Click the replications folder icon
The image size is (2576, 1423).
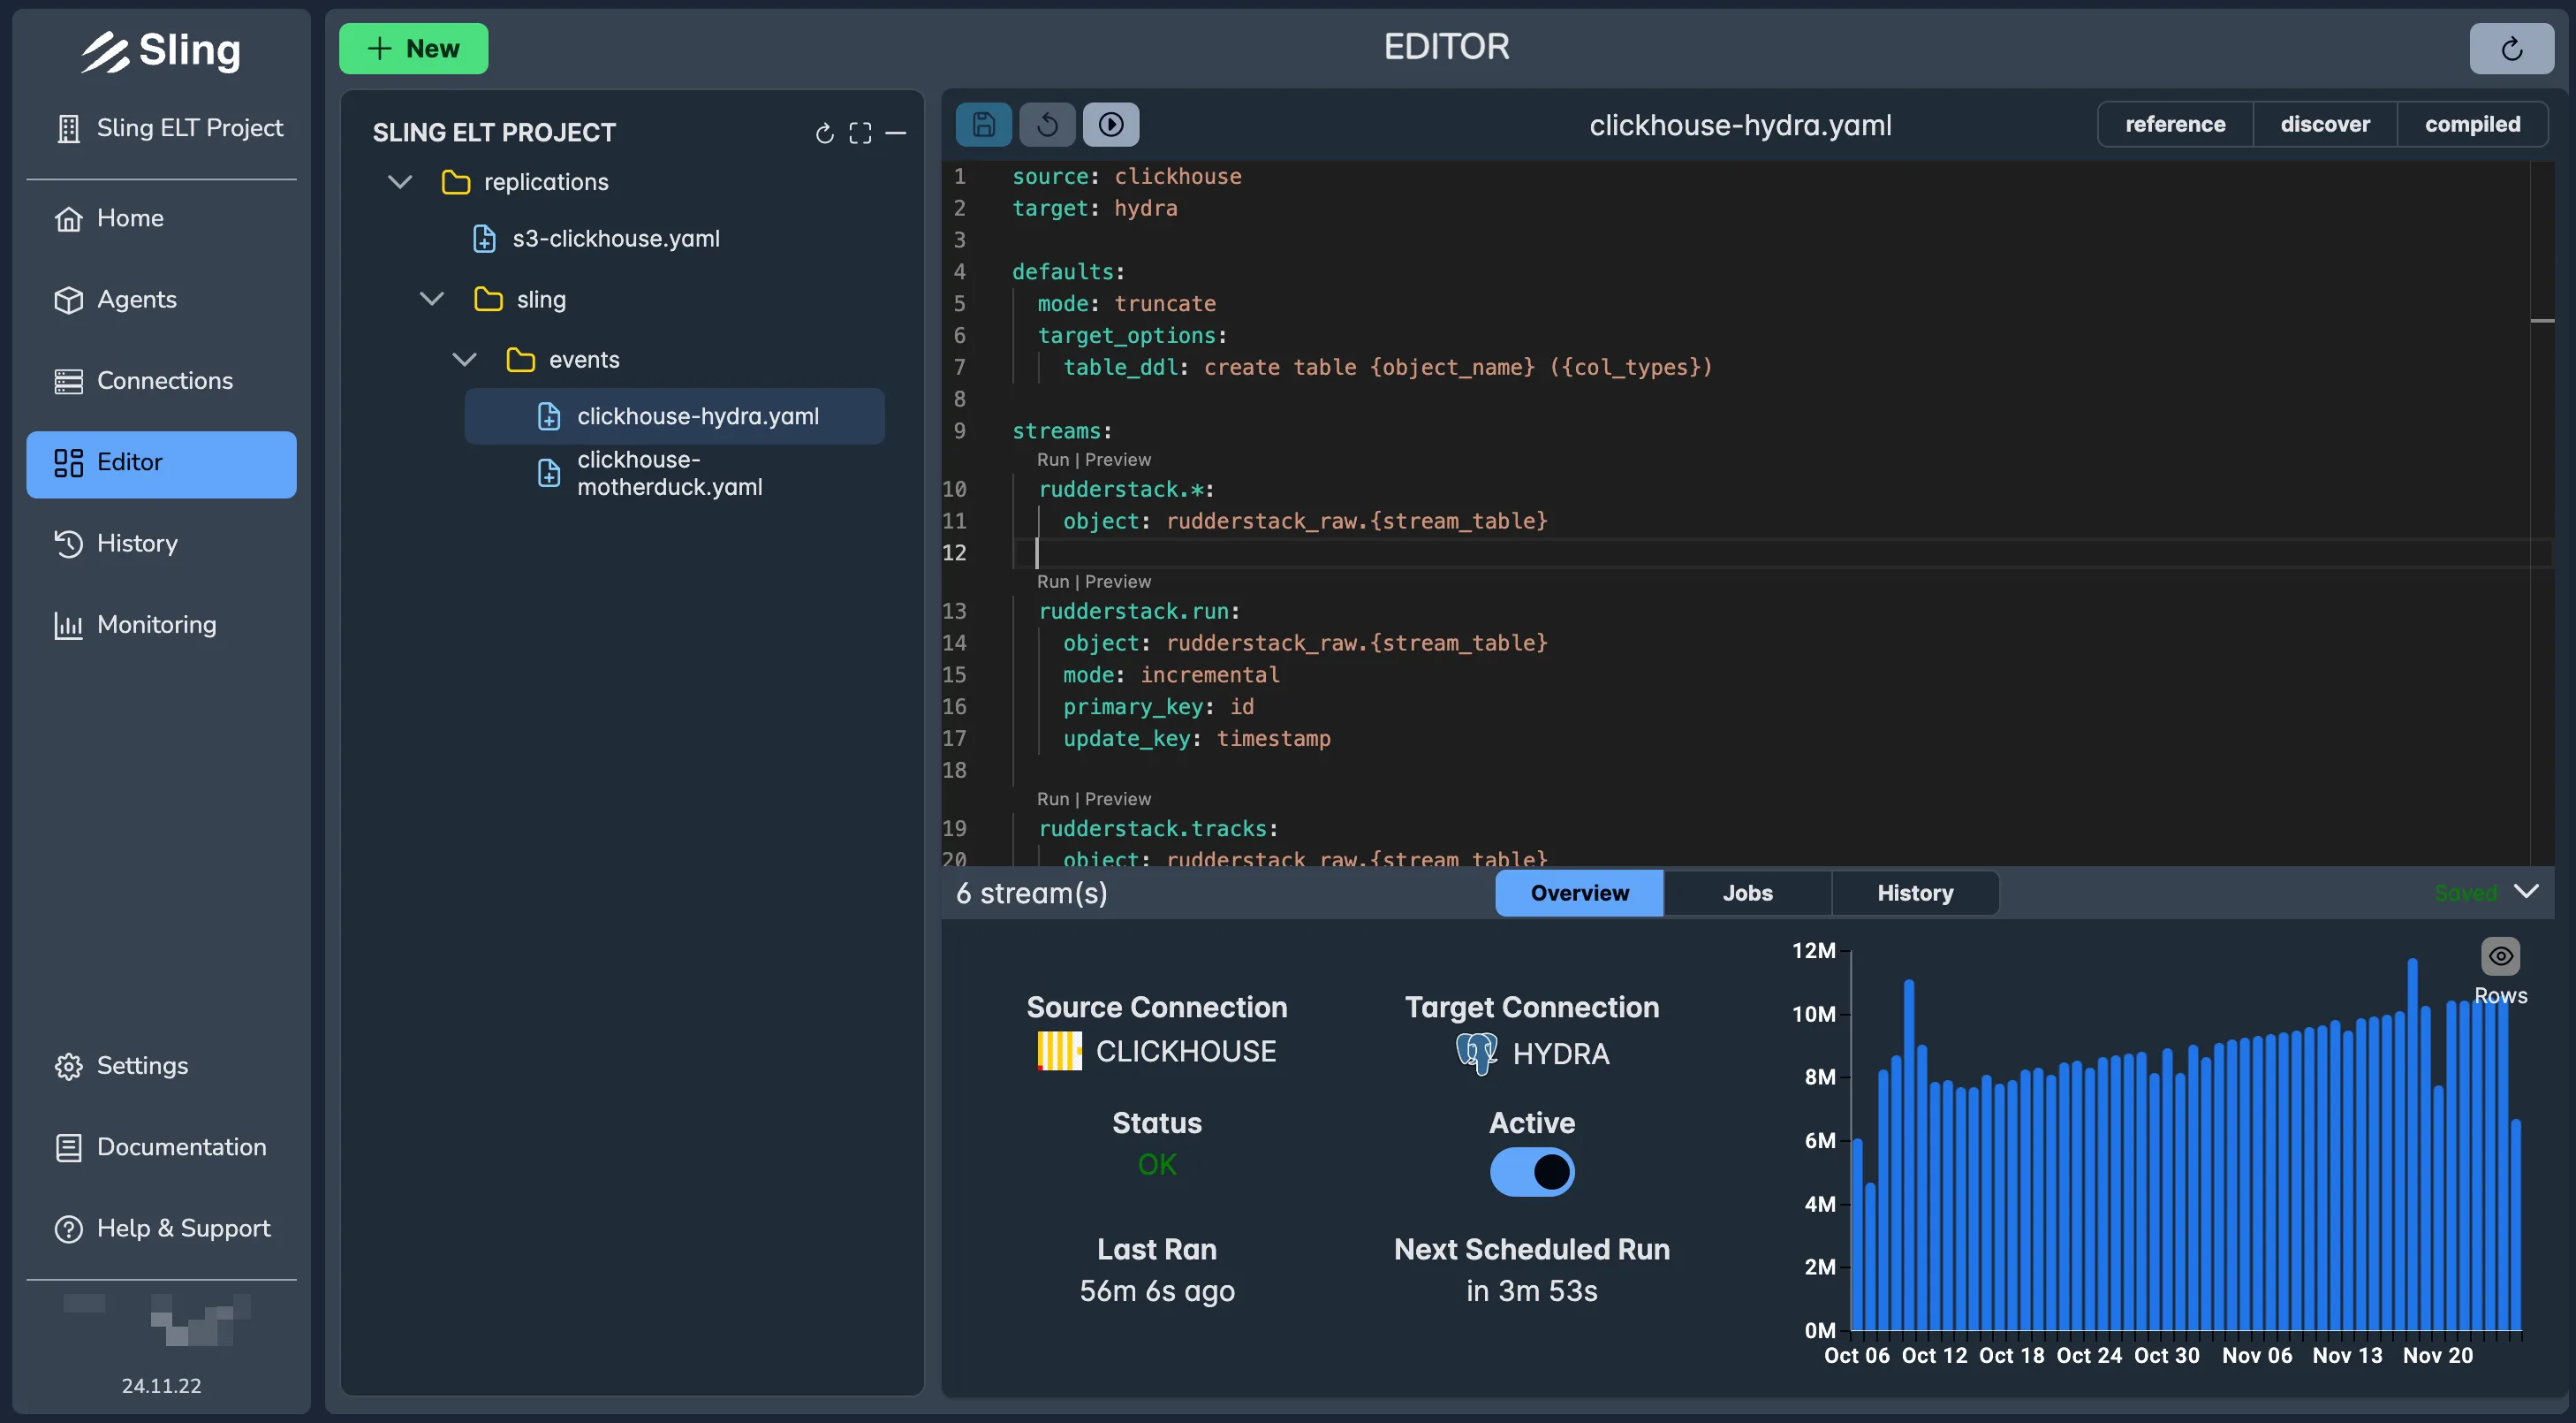click(x=456, y=182)
